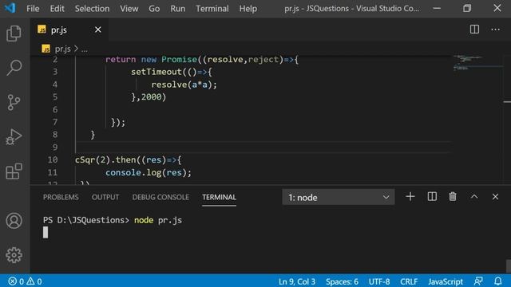The image size is (511, 287).
Task: Open the Terminal menu
Action: point(212,9)
